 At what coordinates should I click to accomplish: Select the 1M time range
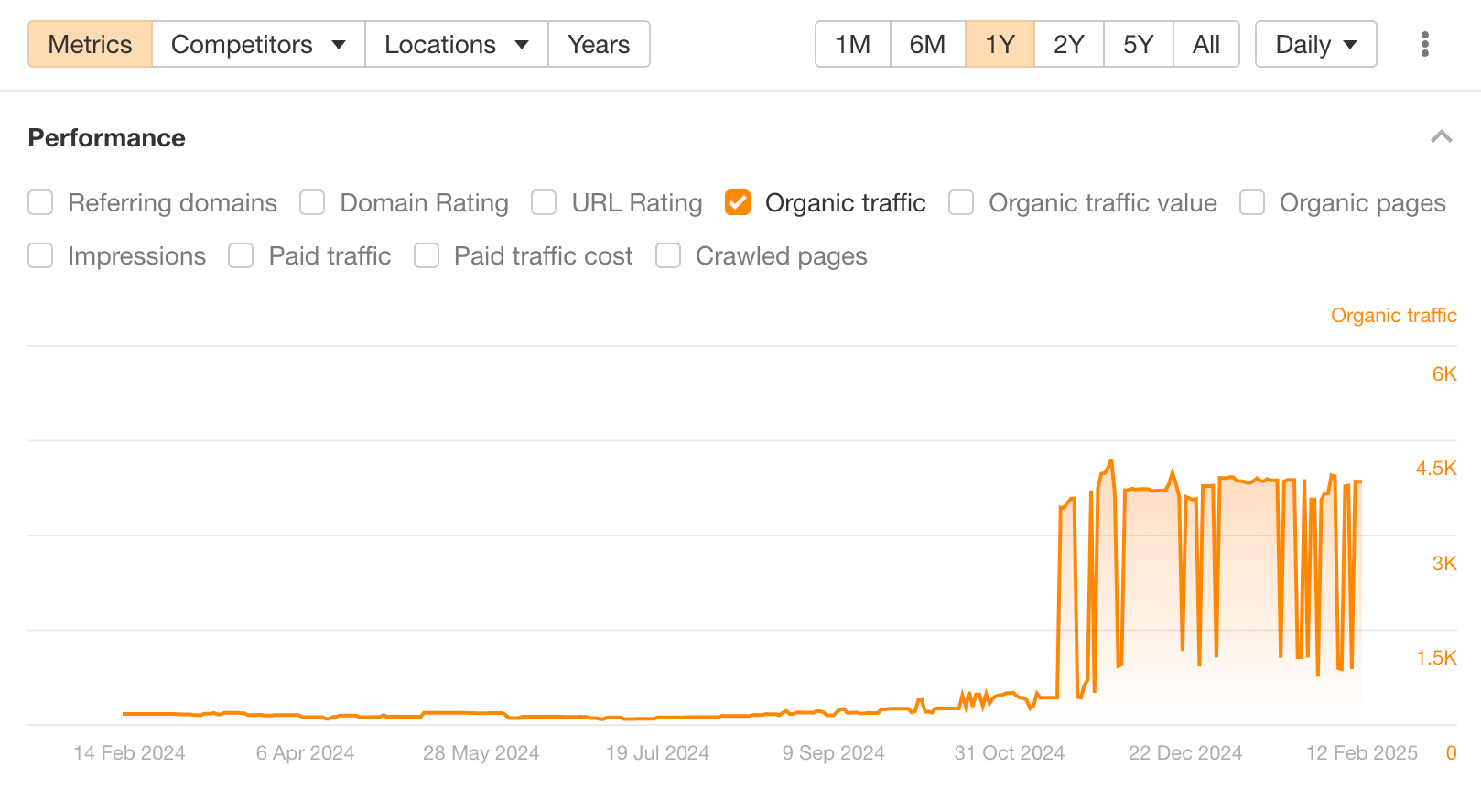[852, 44]
